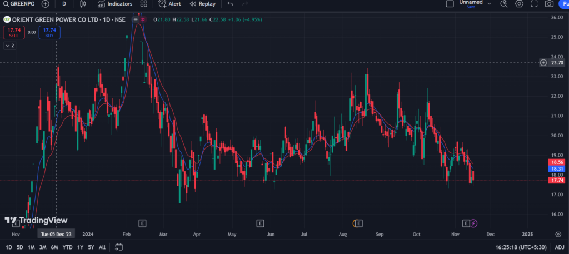Click the earnings E marker in August
Screen dimensions: 569x254
(x=360, y=223)
